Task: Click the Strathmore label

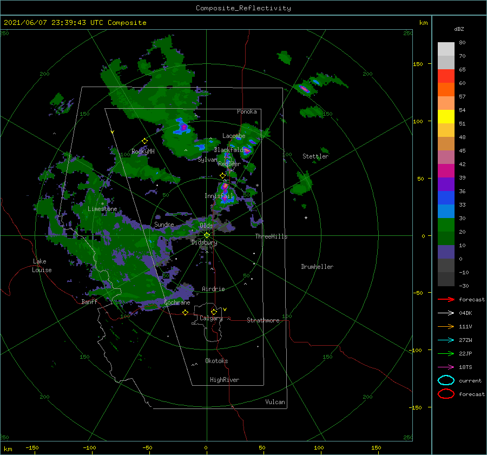Action: [263, 320]
